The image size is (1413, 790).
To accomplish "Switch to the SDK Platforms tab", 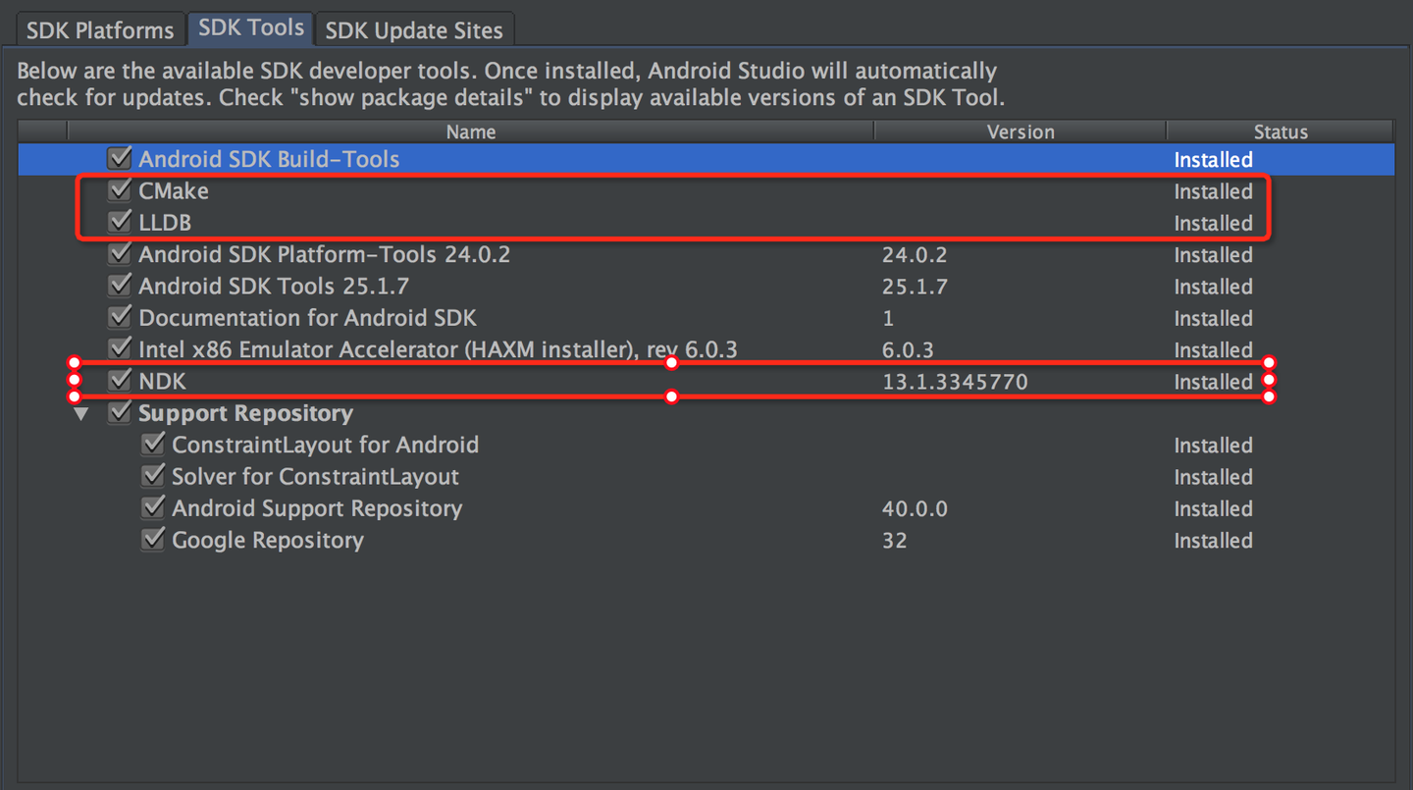I will pos(99,30).
